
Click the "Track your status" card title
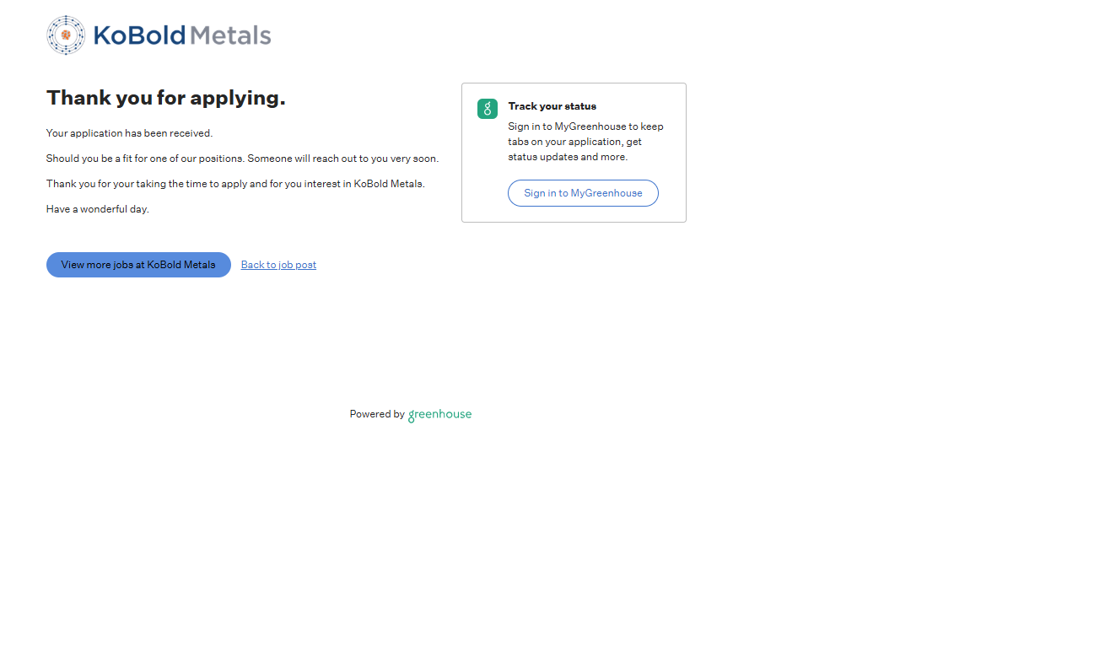(x=552, y=106)
